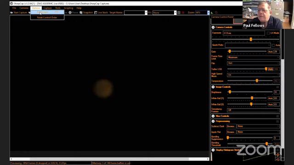Toggle the Auto button for White Bal (B)

tap(271, 104)
